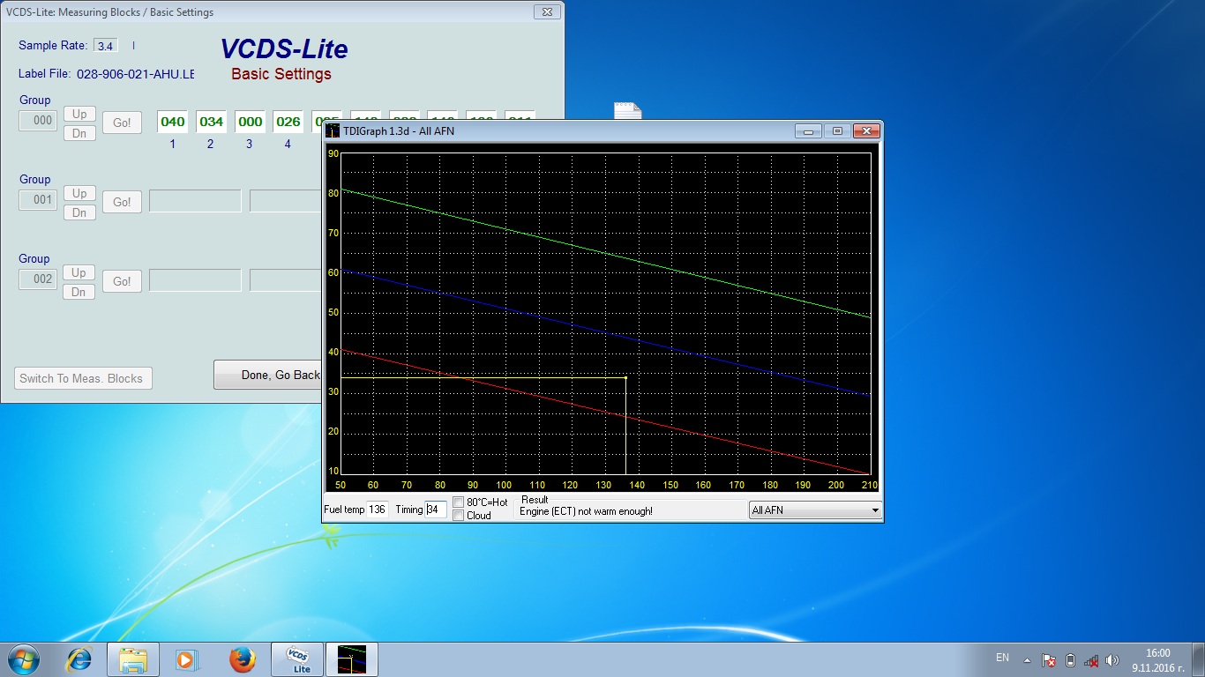Click Done, Go Back button
The width and height of the screenshot is (1205, 677).
pyautogui.click(x=268, y=375)
